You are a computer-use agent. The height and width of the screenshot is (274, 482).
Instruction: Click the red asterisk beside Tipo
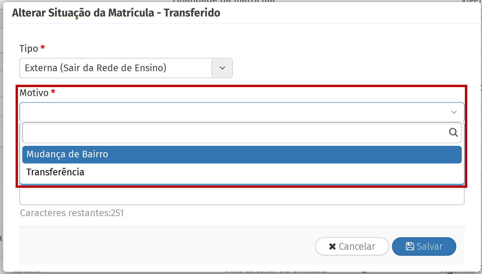click(x=43, y=47)
